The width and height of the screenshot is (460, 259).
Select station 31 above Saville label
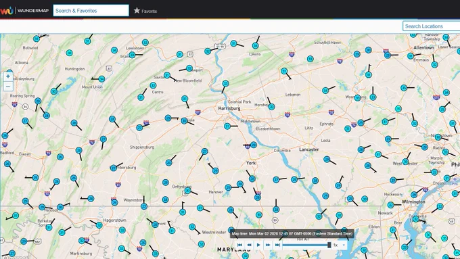tap(167, 75)
